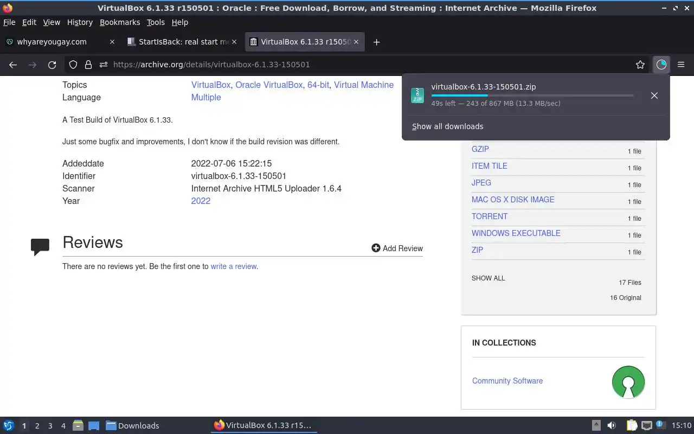Reload the current page
Screen dimensions: 694x434
pos(52,65)
